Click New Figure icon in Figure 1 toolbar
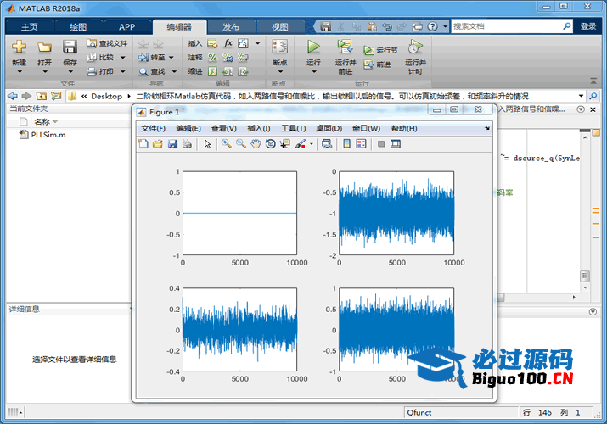607x424 pixels. click(x=143, y=144)
